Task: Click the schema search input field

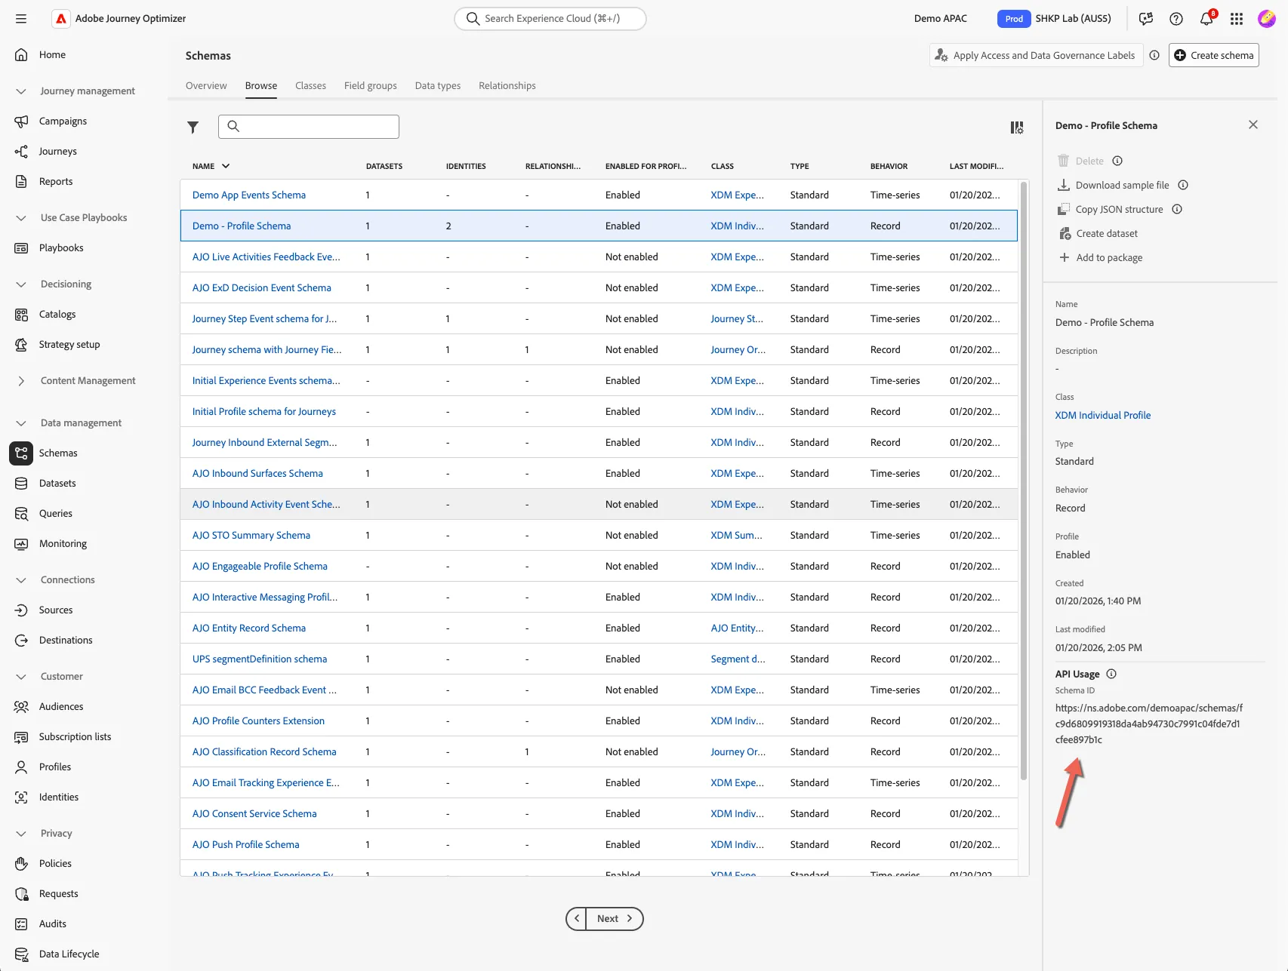Action: (x=309, y=127)
